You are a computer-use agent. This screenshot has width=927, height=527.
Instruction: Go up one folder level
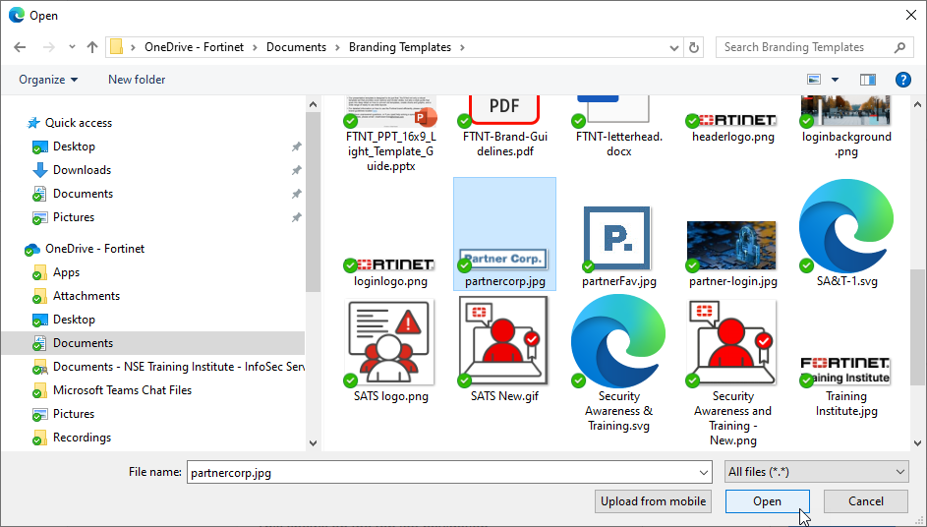(91, 47)
